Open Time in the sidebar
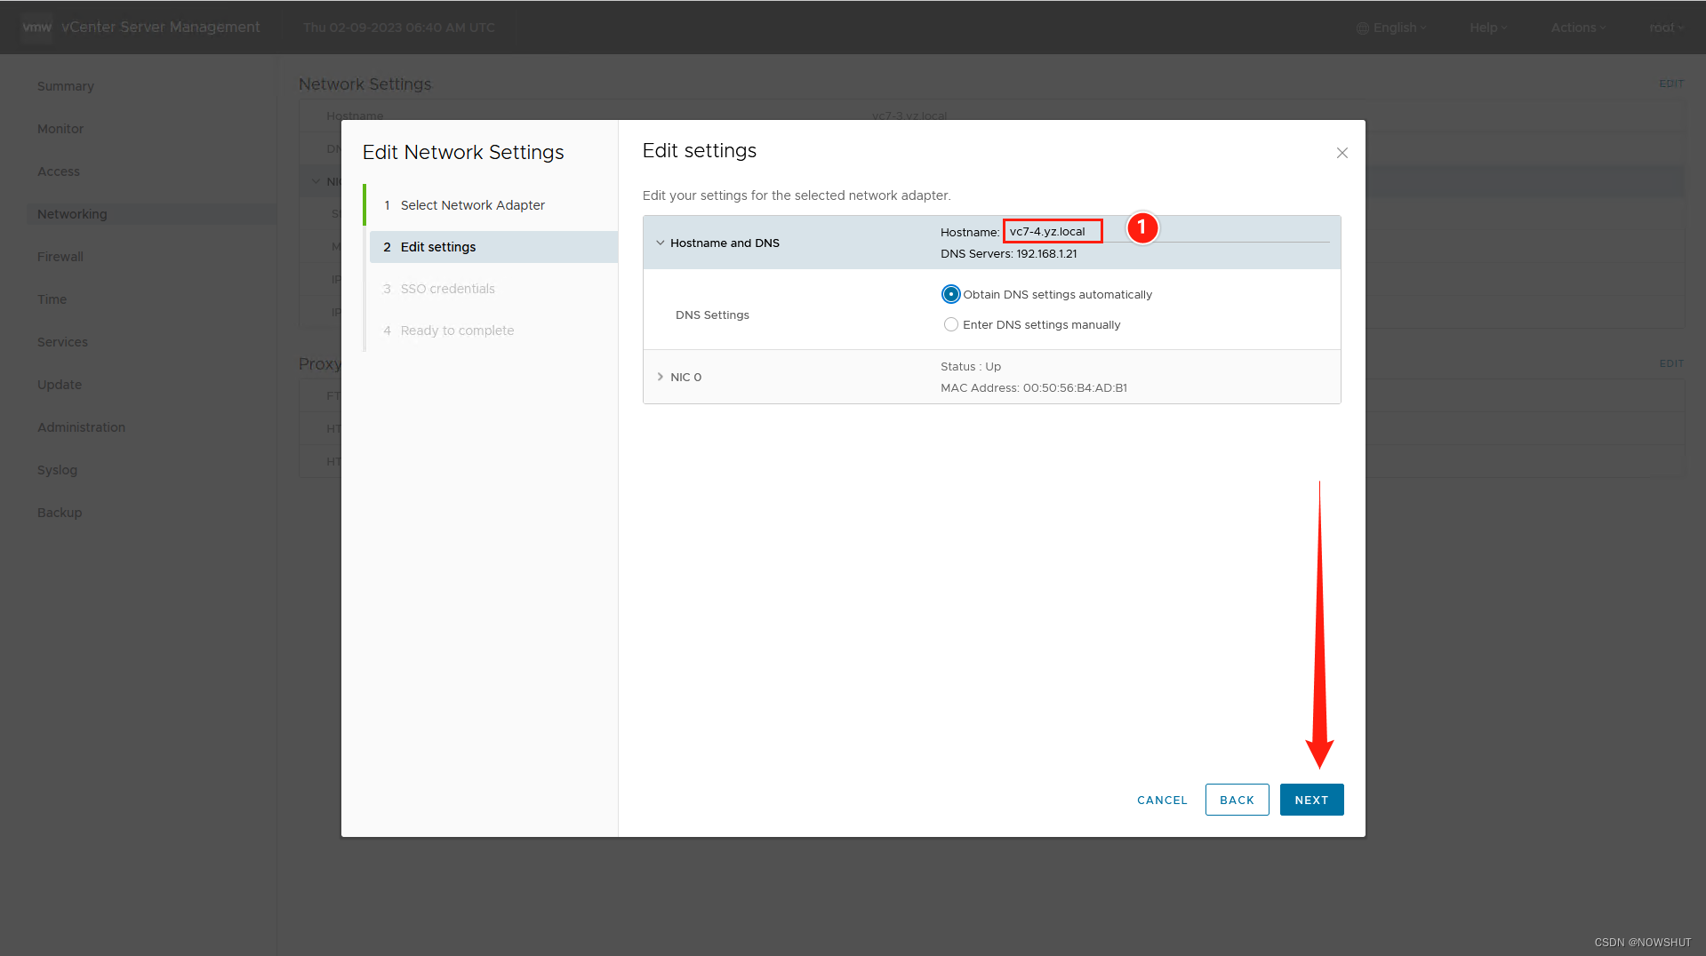This screenshot has height=956, width=1706. [52, 299]
